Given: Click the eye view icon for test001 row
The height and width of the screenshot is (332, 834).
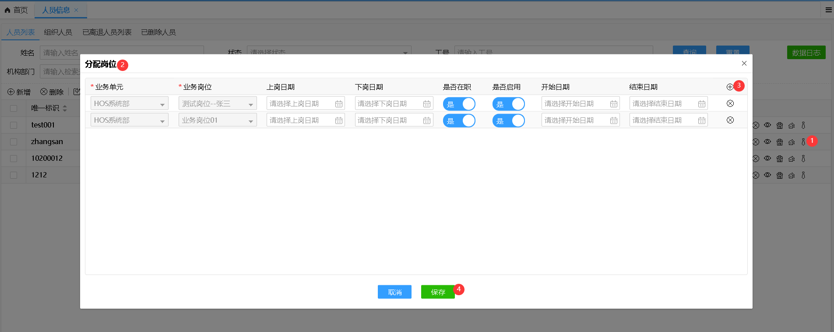Looking at the screenshot, I should tap(767, 125).
